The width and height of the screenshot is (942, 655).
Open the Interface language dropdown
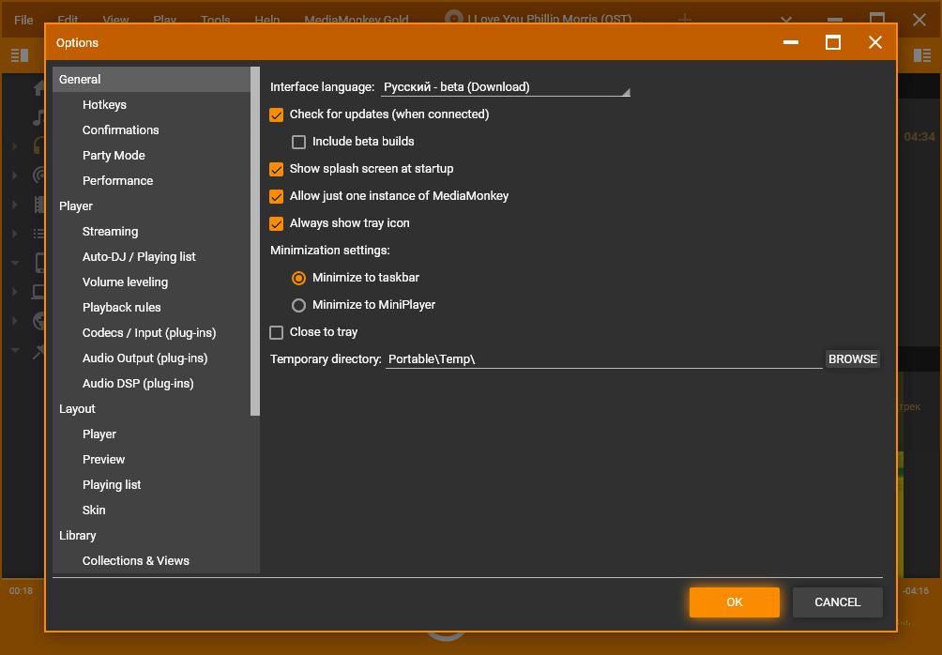point(505,87)
